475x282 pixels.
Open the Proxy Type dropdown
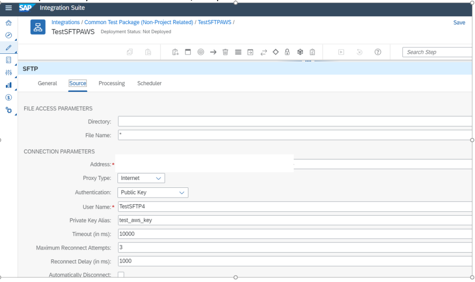click(158, 178)
